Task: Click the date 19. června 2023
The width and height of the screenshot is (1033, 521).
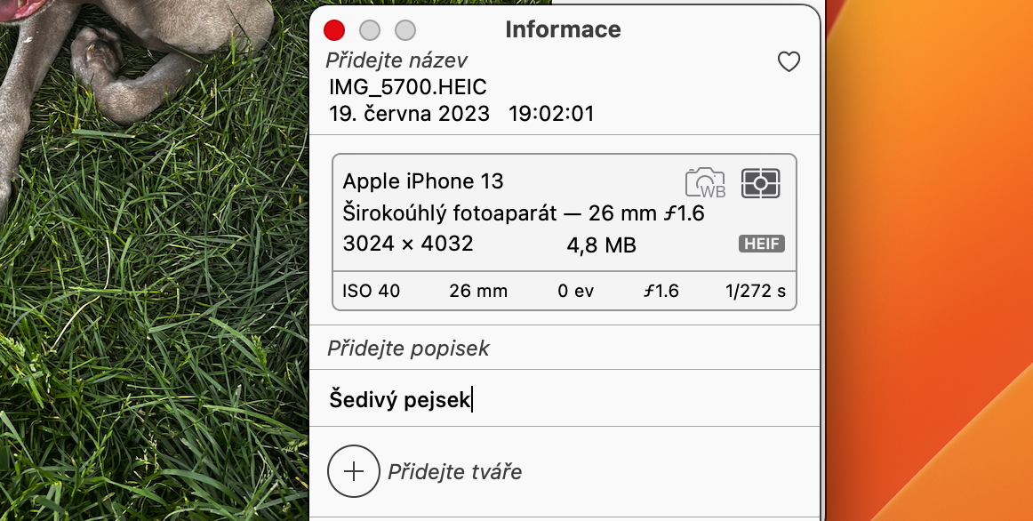Action: pos(409,114)
